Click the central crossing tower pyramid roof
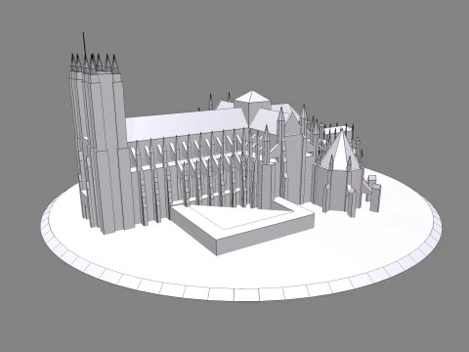469x352 pixels. (252, 97)
